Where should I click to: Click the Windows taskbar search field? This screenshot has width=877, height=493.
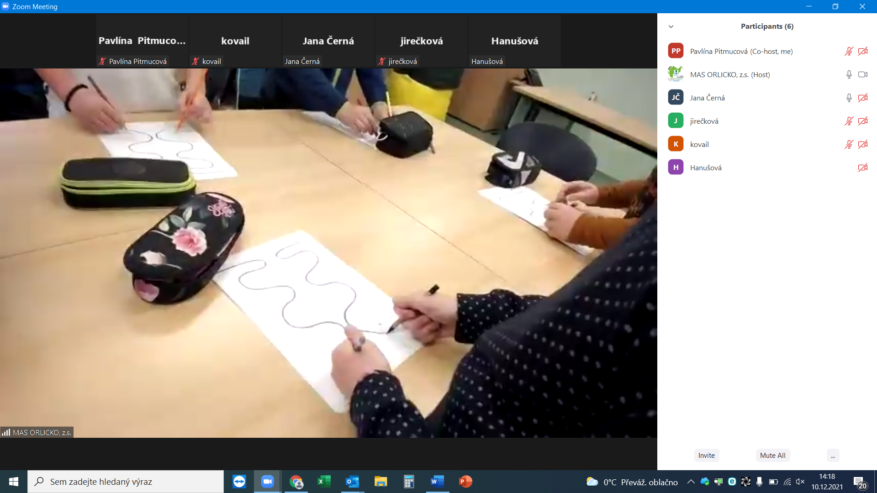pyautogui.click(x=126, y=482)
